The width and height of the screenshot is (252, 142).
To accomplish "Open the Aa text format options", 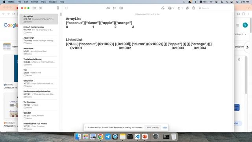I will click(108, 8).
